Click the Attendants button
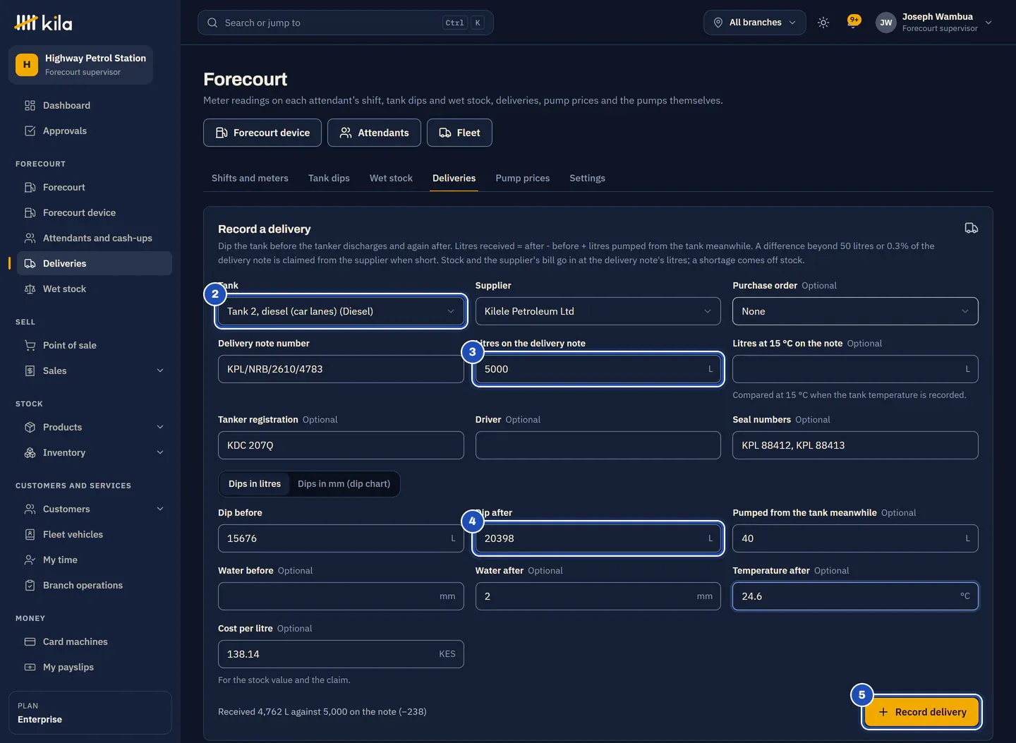Screen dimensions: 1016x743 tap(374, 133)
